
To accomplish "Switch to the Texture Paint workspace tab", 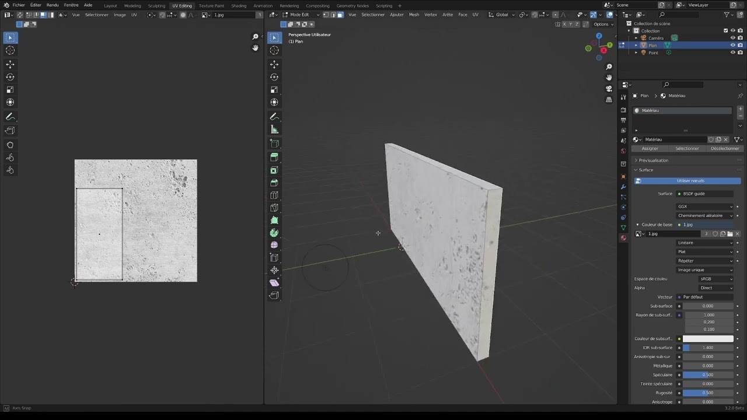I will (x=211, y=6).
